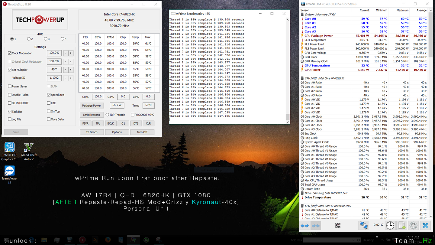Image resolution: width=435 pixels, height=245 pixels.
Task: Uncheck the SpeedStep checkbox
Action: coord(49,95)
